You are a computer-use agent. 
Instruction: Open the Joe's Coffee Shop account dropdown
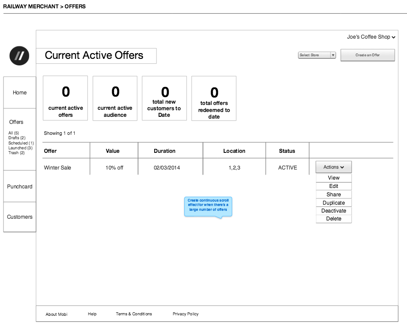(x=371, y=37)
